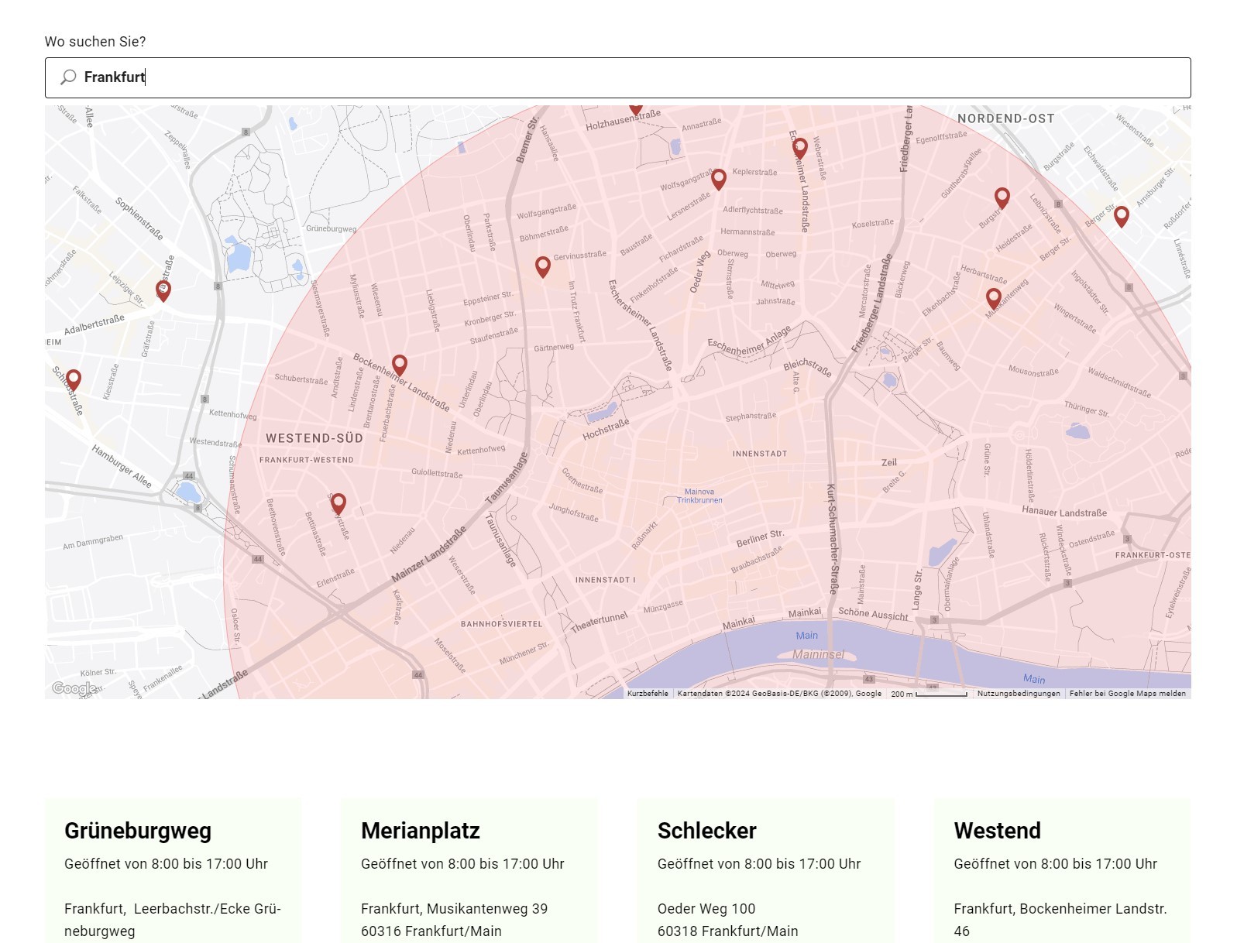Click the Westend location heading
Viewport: 1237px width, 943px height.
pyautogui.click(x=997, y=831)
